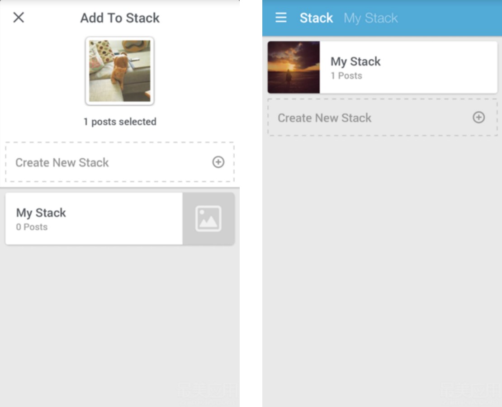This screenshot has width=502, height=407.
Task: Tap plus icon on blue-header Stack screen
Action: (x=478, y=117)
